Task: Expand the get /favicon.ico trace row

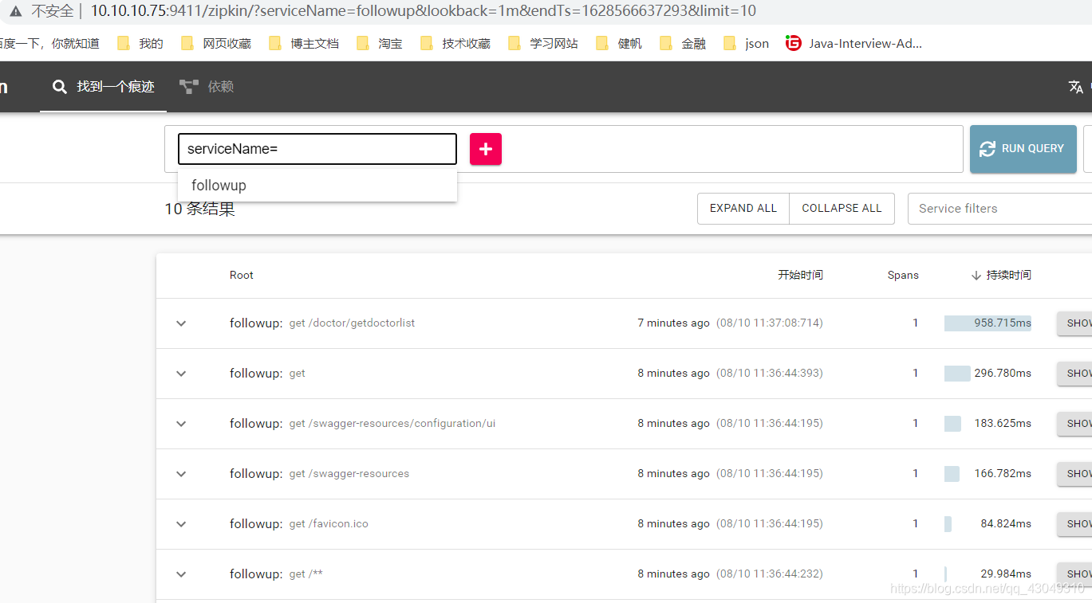Action: tap(181, 524)
